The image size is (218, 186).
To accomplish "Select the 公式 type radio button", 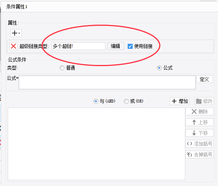I will click(159, 68).
